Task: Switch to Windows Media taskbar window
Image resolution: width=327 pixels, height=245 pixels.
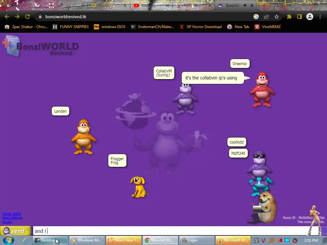Action: click(x=87, y=240)
